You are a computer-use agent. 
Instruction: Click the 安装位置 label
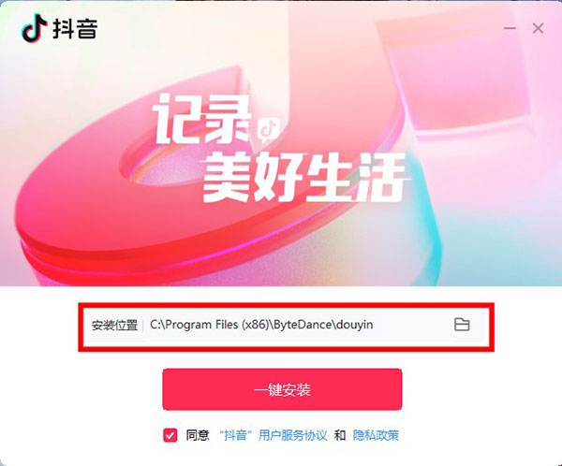114,325
